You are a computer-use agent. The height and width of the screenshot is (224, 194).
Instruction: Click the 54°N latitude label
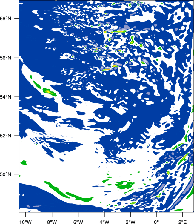5,97
